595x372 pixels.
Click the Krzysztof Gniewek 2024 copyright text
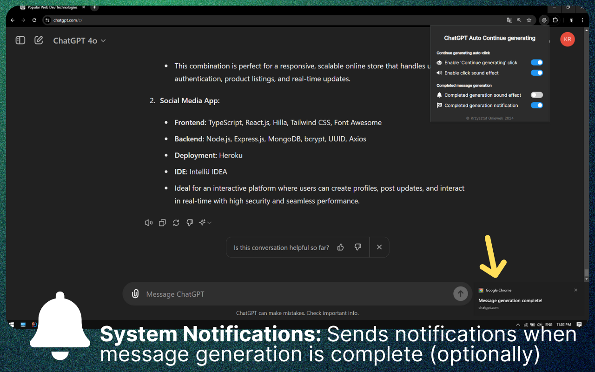click(490, 118)
